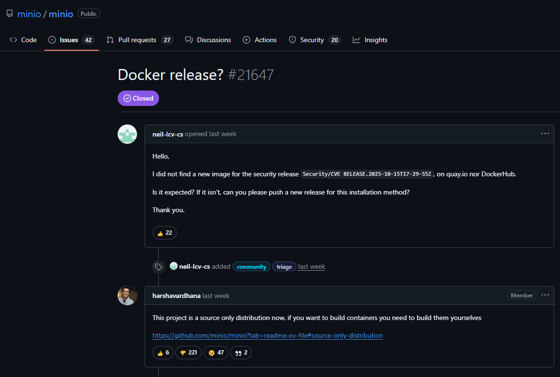
Task: Open the source-only-distribution readme link
Action: (x=268, y=335)
